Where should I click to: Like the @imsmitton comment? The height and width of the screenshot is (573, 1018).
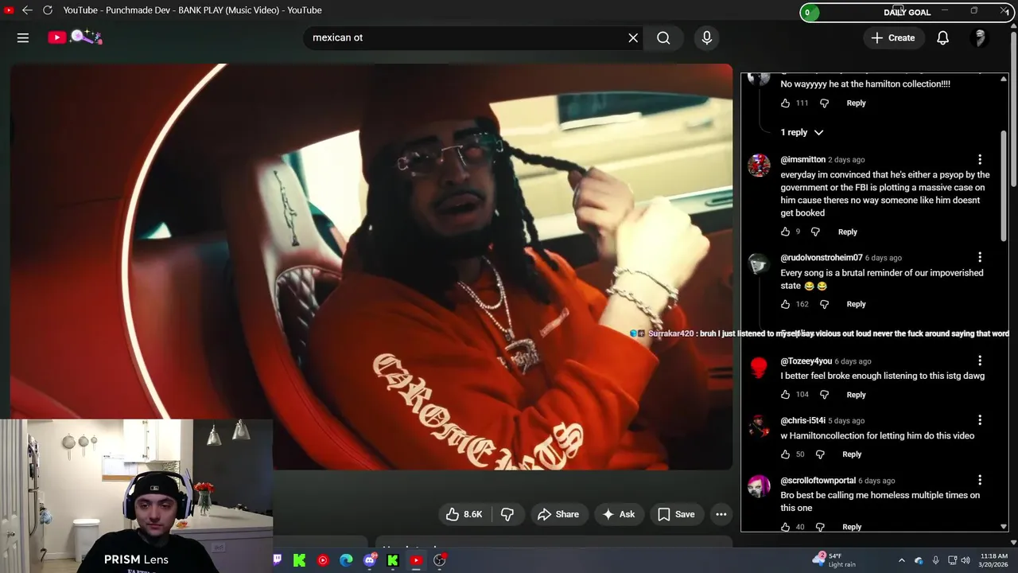[x=785, y=232]
